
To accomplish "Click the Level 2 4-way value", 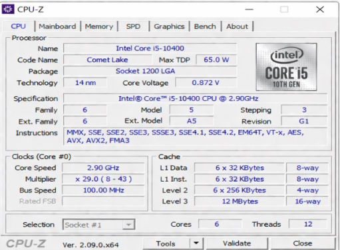I will [307, 190].
